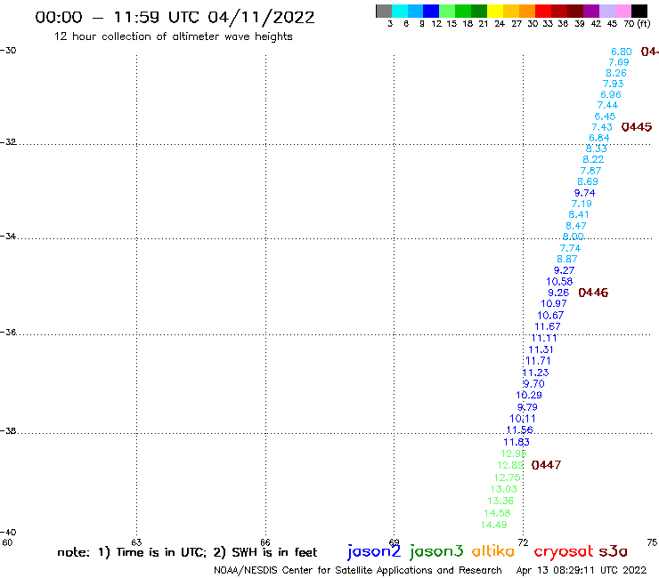This screenshot has height=578, width=659.
Task: Click the wave height value '9.26'
Action: tap(558, 293)
